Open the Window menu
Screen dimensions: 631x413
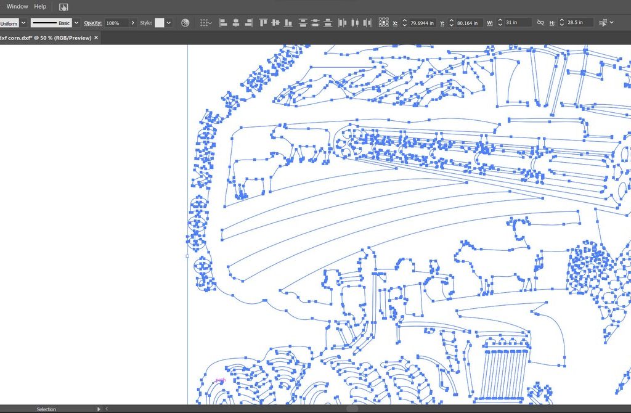[17, 6]
